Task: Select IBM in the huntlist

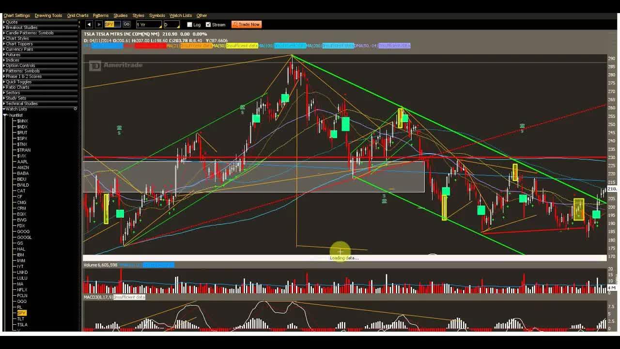Action: tap(20, 255)
